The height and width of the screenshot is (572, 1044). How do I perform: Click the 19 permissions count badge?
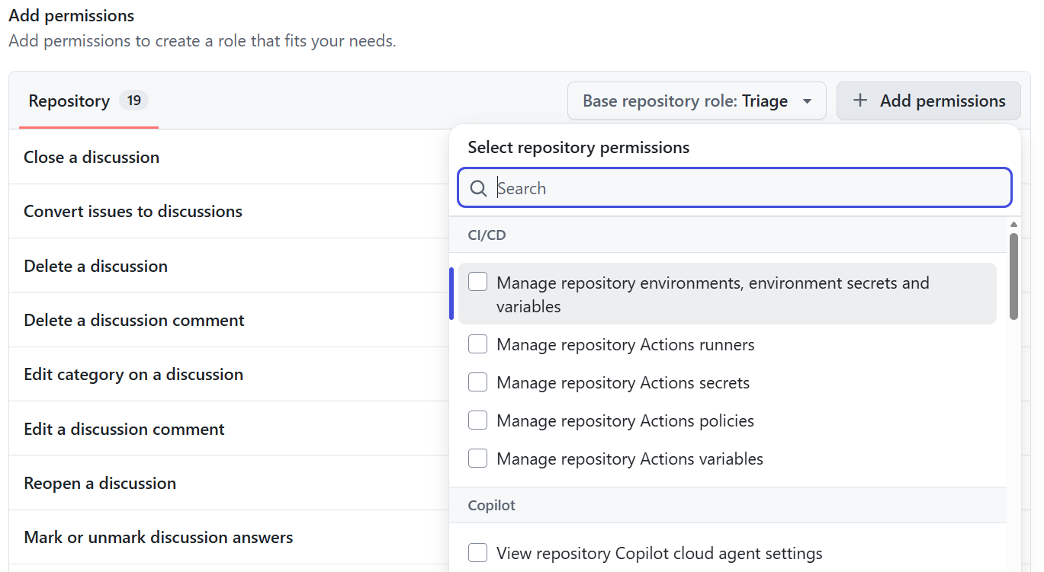coord(133,101)
